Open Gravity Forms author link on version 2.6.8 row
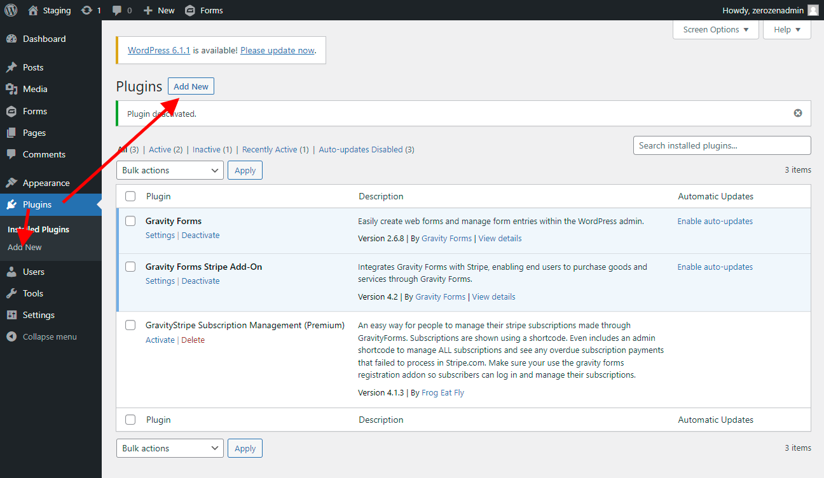The height and width of the screenshot is (478, 824). click(x=447, y=238)
